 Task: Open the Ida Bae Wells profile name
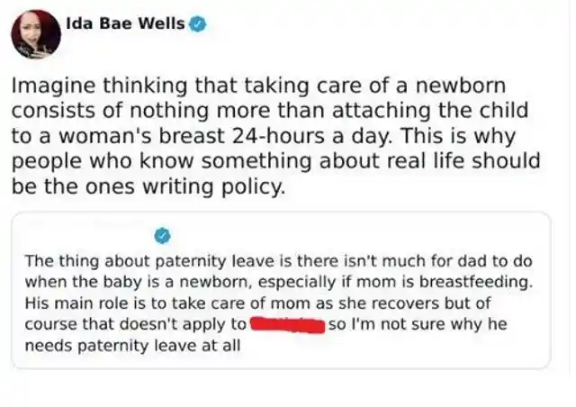pos(125,23)
